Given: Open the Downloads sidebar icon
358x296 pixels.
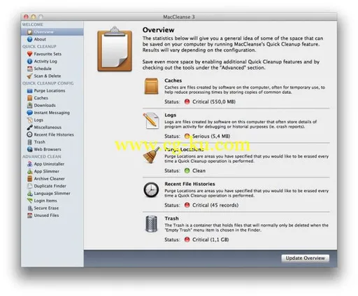Looking at the screenshot, I should pos(29,105).
